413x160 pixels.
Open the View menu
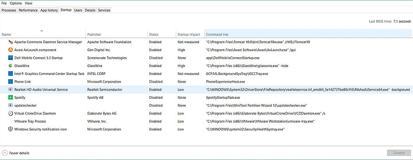point(29,3)
